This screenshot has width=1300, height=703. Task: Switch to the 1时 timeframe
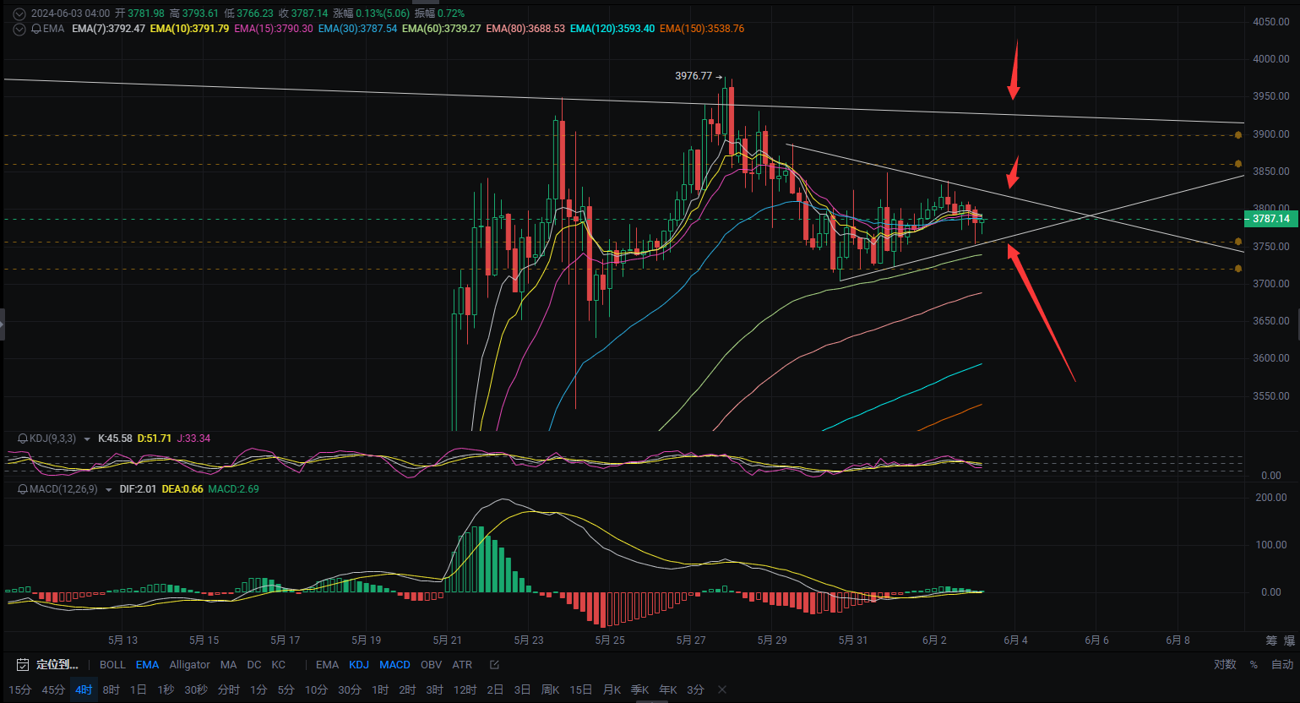coord(380,690)
